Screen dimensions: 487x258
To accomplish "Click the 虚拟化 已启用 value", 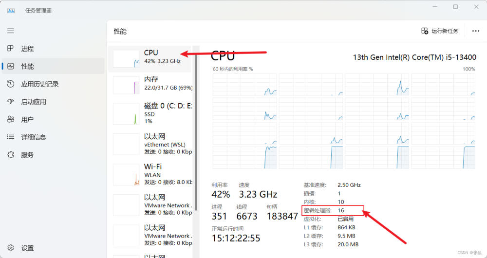I will pos(345,219).
